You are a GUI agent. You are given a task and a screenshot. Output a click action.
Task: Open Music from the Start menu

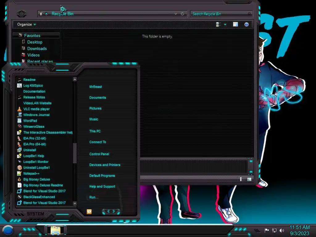[x=94, y=119]
